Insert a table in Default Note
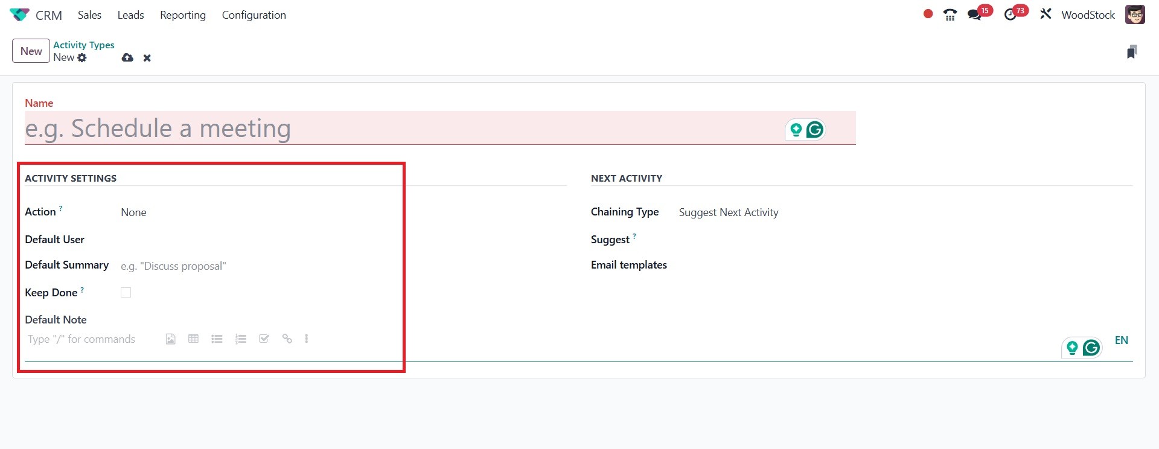Image resolution: width=1159 pixels, height=449 pixels. pos(193,339)
